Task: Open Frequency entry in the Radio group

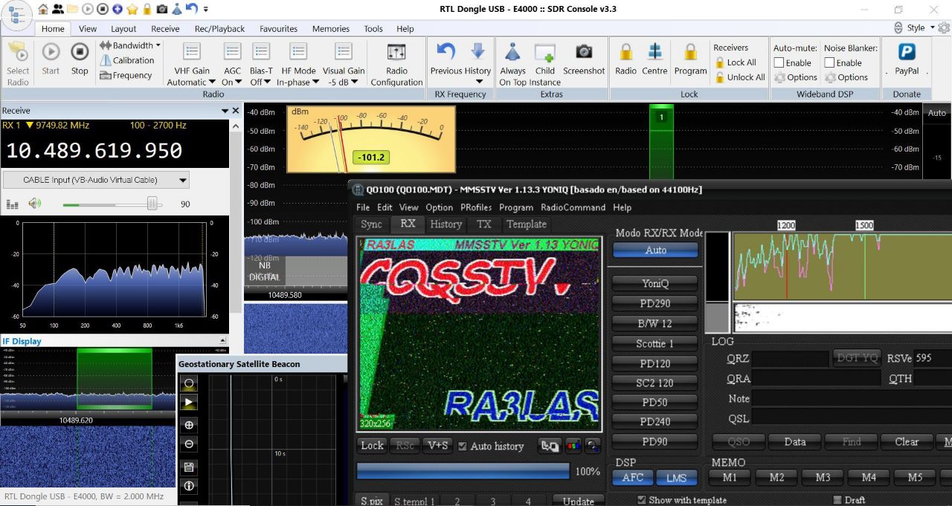Action: coord(126,75)
